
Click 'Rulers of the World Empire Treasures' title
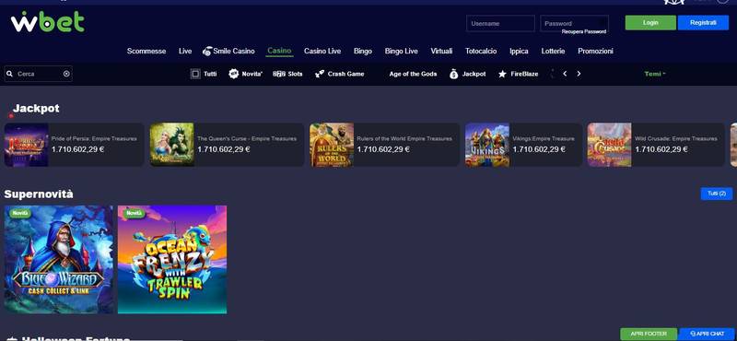tap(404, 139)
